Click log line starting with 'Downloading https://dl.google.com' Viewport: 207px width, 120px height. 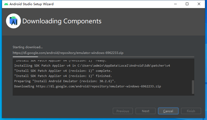[x=87, y=86]
